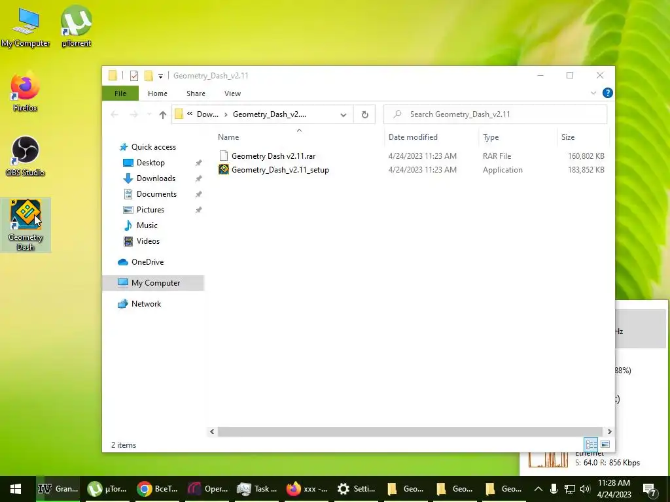Select the Geometry_Dash_v2.11_setup application
Image resolution: width=670 pixels, height=502 pixels.
tap(280, 170)
